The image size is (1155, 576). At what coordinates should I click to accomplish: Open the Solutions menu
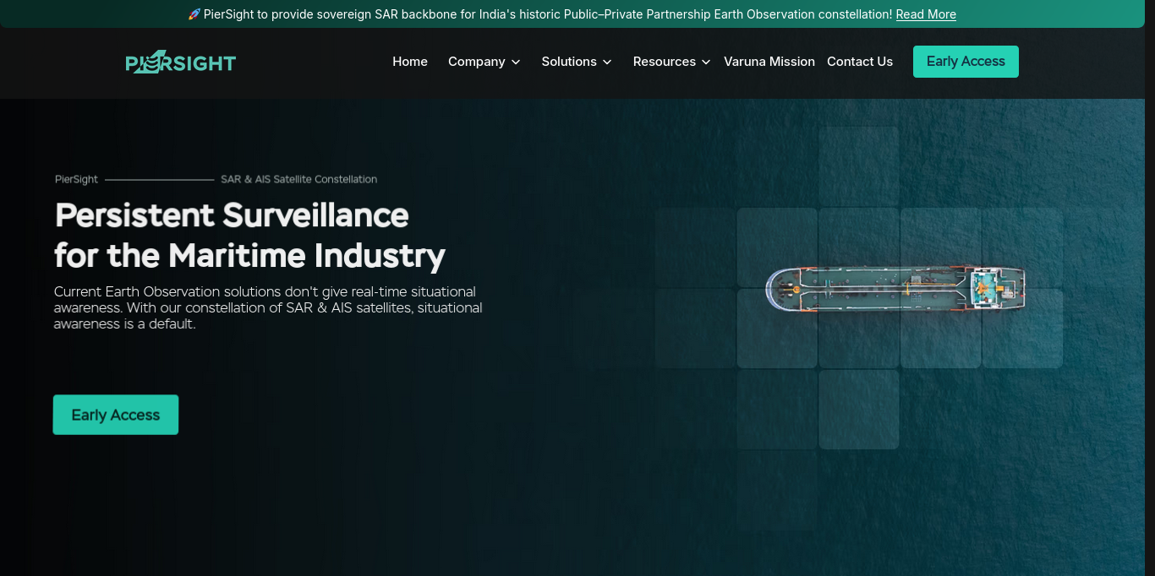pyautogui.click(x=577, y=62)
